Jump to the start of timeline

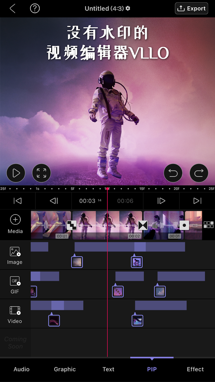pos(18,201)
